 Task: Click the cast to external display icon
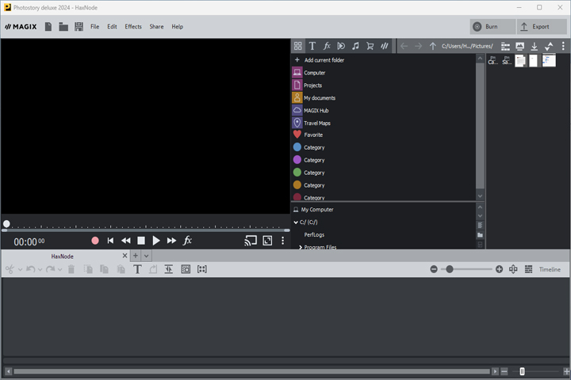(x=251, y=241)
